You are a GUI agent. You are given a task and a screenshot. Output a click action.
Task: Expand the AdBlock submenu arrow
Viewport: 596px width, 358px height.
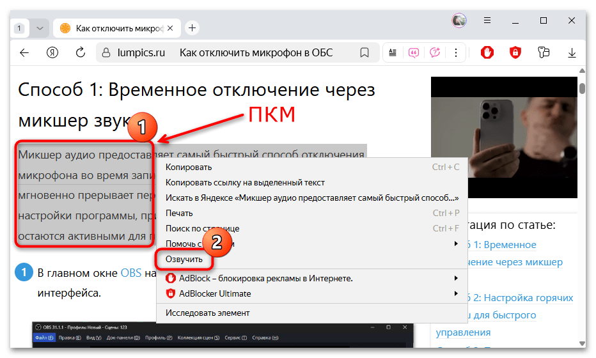[456, 278]
